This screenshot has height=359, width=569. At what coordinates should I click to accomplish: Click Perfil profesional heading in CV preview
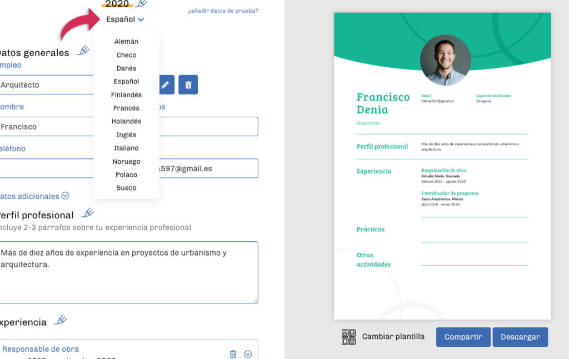[x=382, y=146]
